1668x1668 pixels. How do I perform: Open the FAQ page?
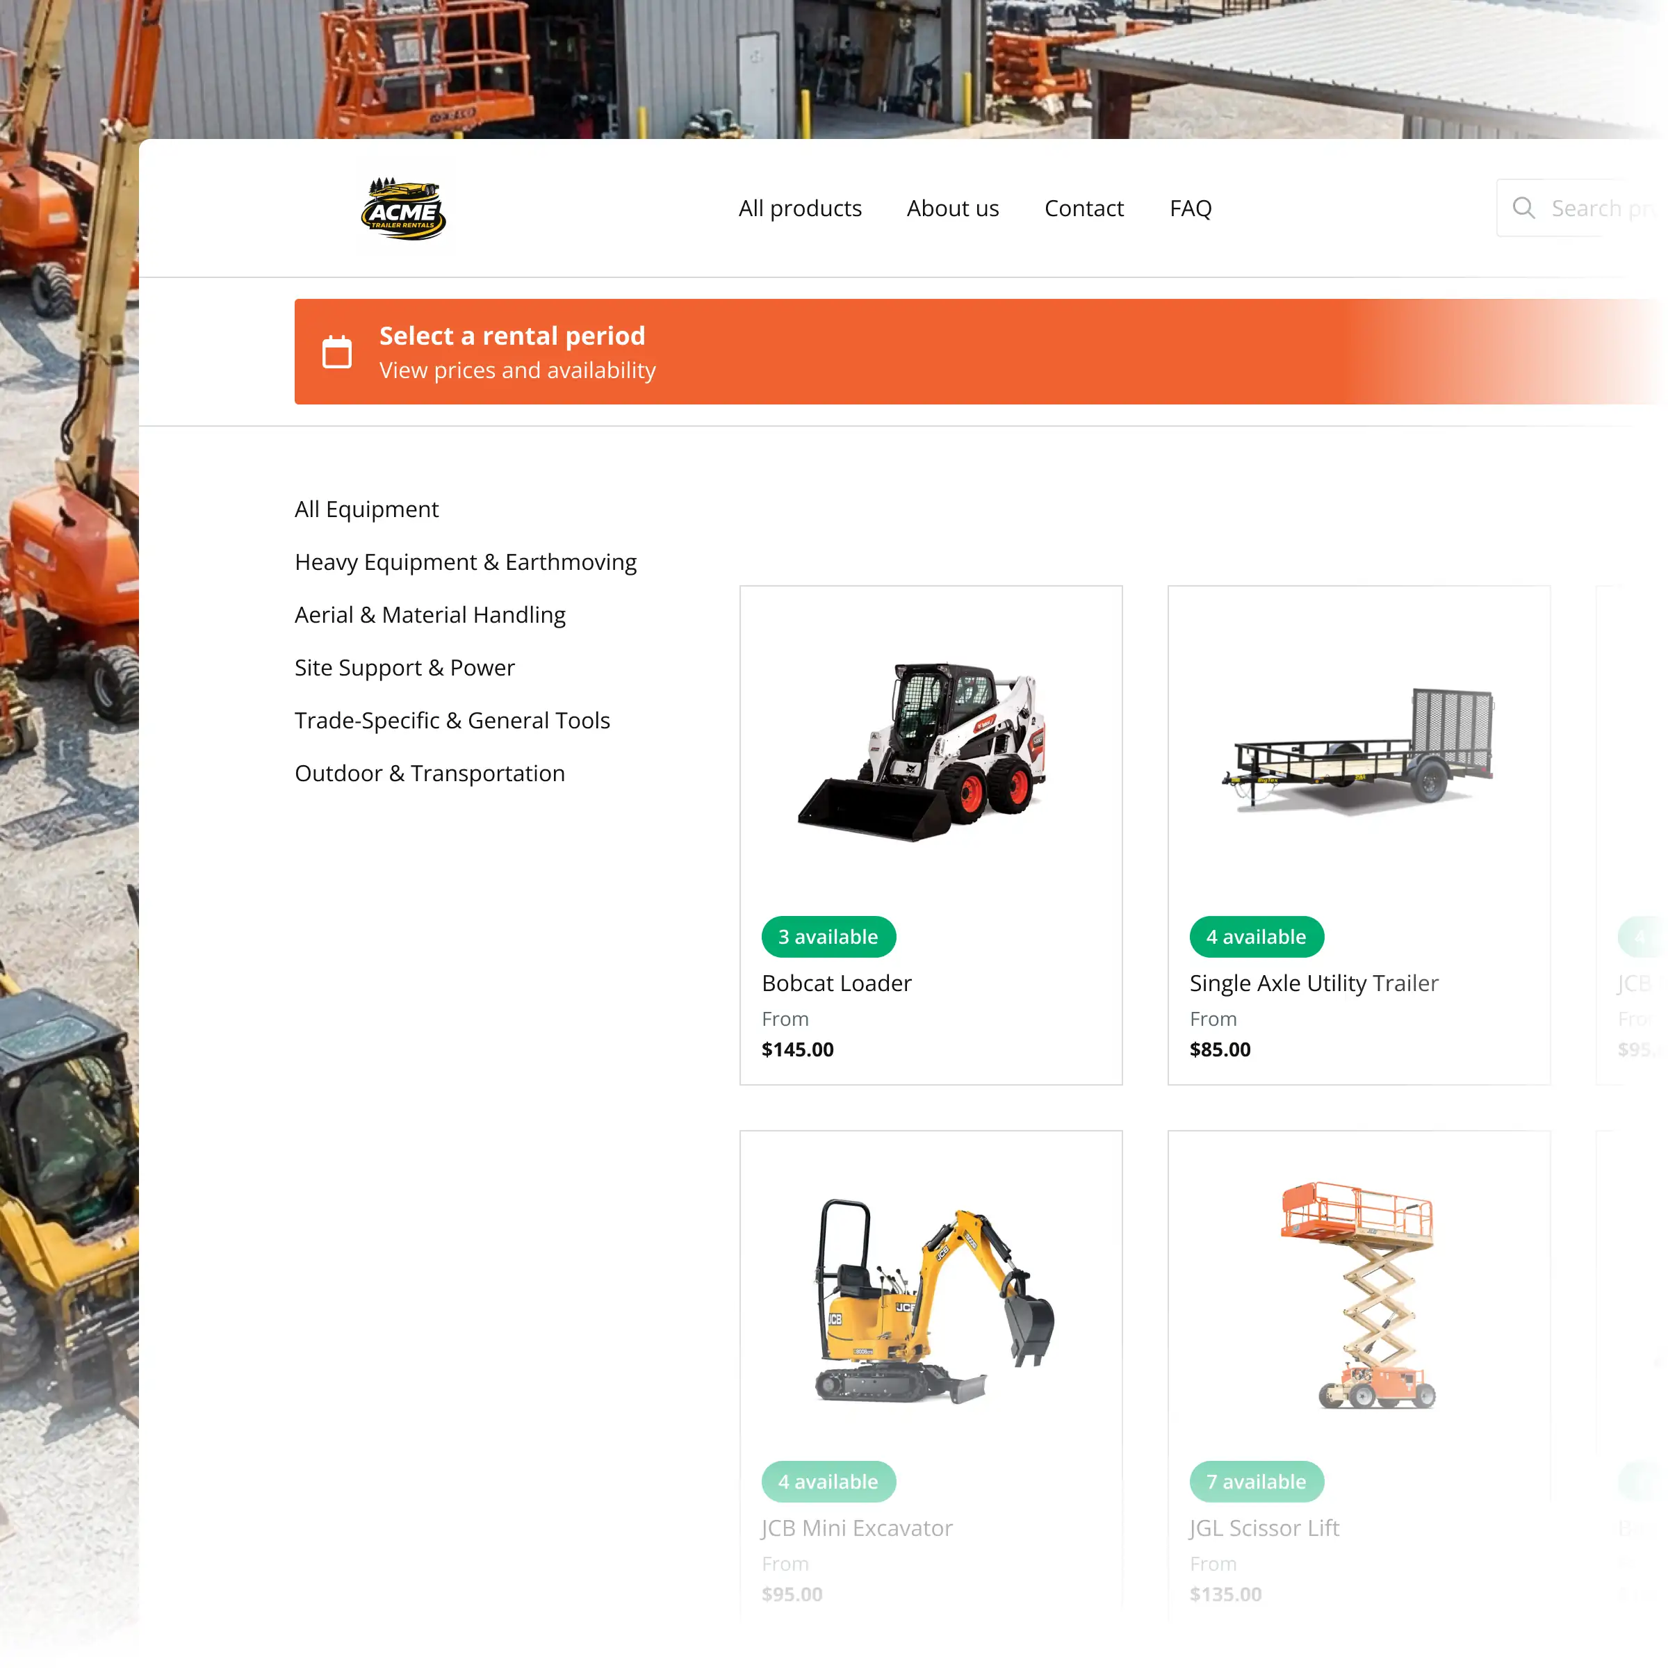coord(1191,208)
